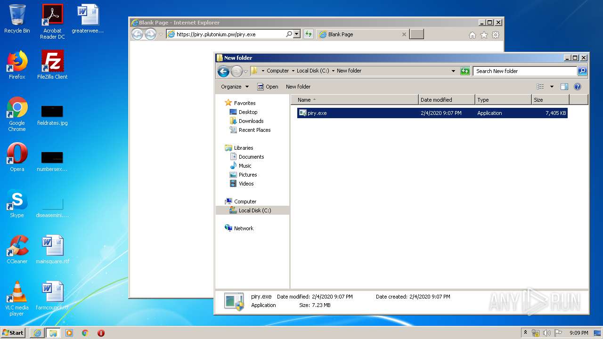Viewport: 603px width, 339px height.
Task: Click Local Disk (C:) in the breadcrumb
Action: point(313,71)
